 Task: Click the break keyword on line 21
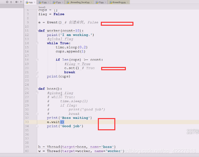pyautogui.click(x=70, y=72)
